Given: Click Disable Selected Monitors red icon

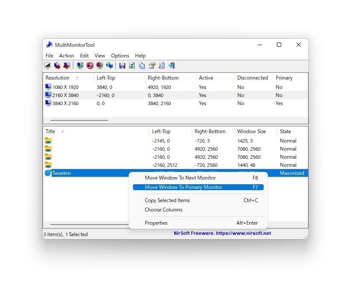Looking at the screenshot, I should (x=90, y=66).
